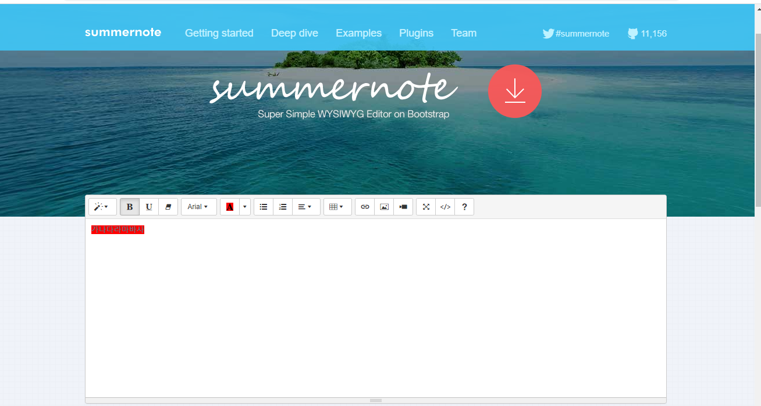Click the insert picture icon

pos(384,207)
